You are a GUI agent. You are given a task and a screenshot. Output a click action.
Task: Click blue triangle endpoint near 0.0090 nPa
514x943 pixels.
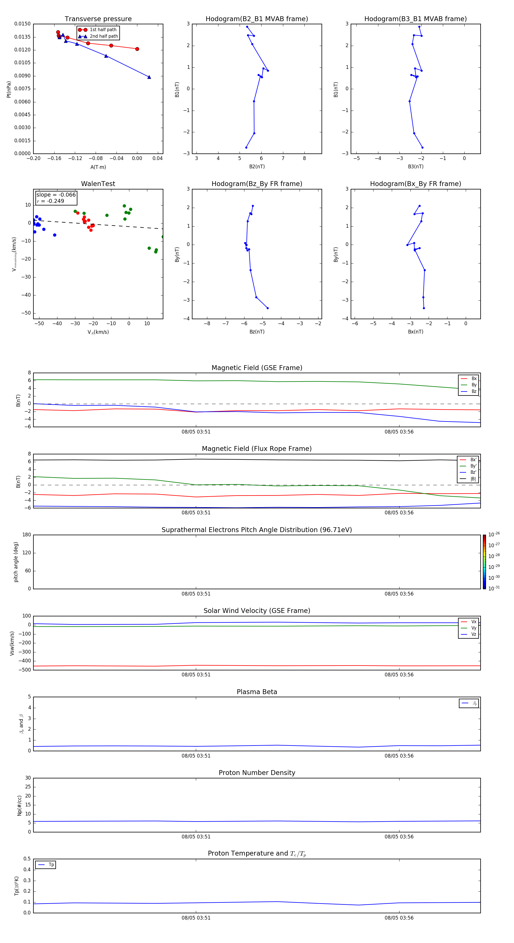pos(149,77)
